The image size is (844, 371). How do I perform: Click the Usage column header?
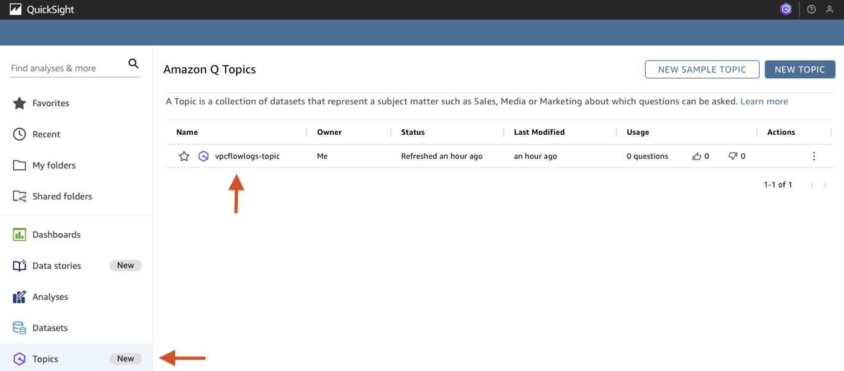638,132
